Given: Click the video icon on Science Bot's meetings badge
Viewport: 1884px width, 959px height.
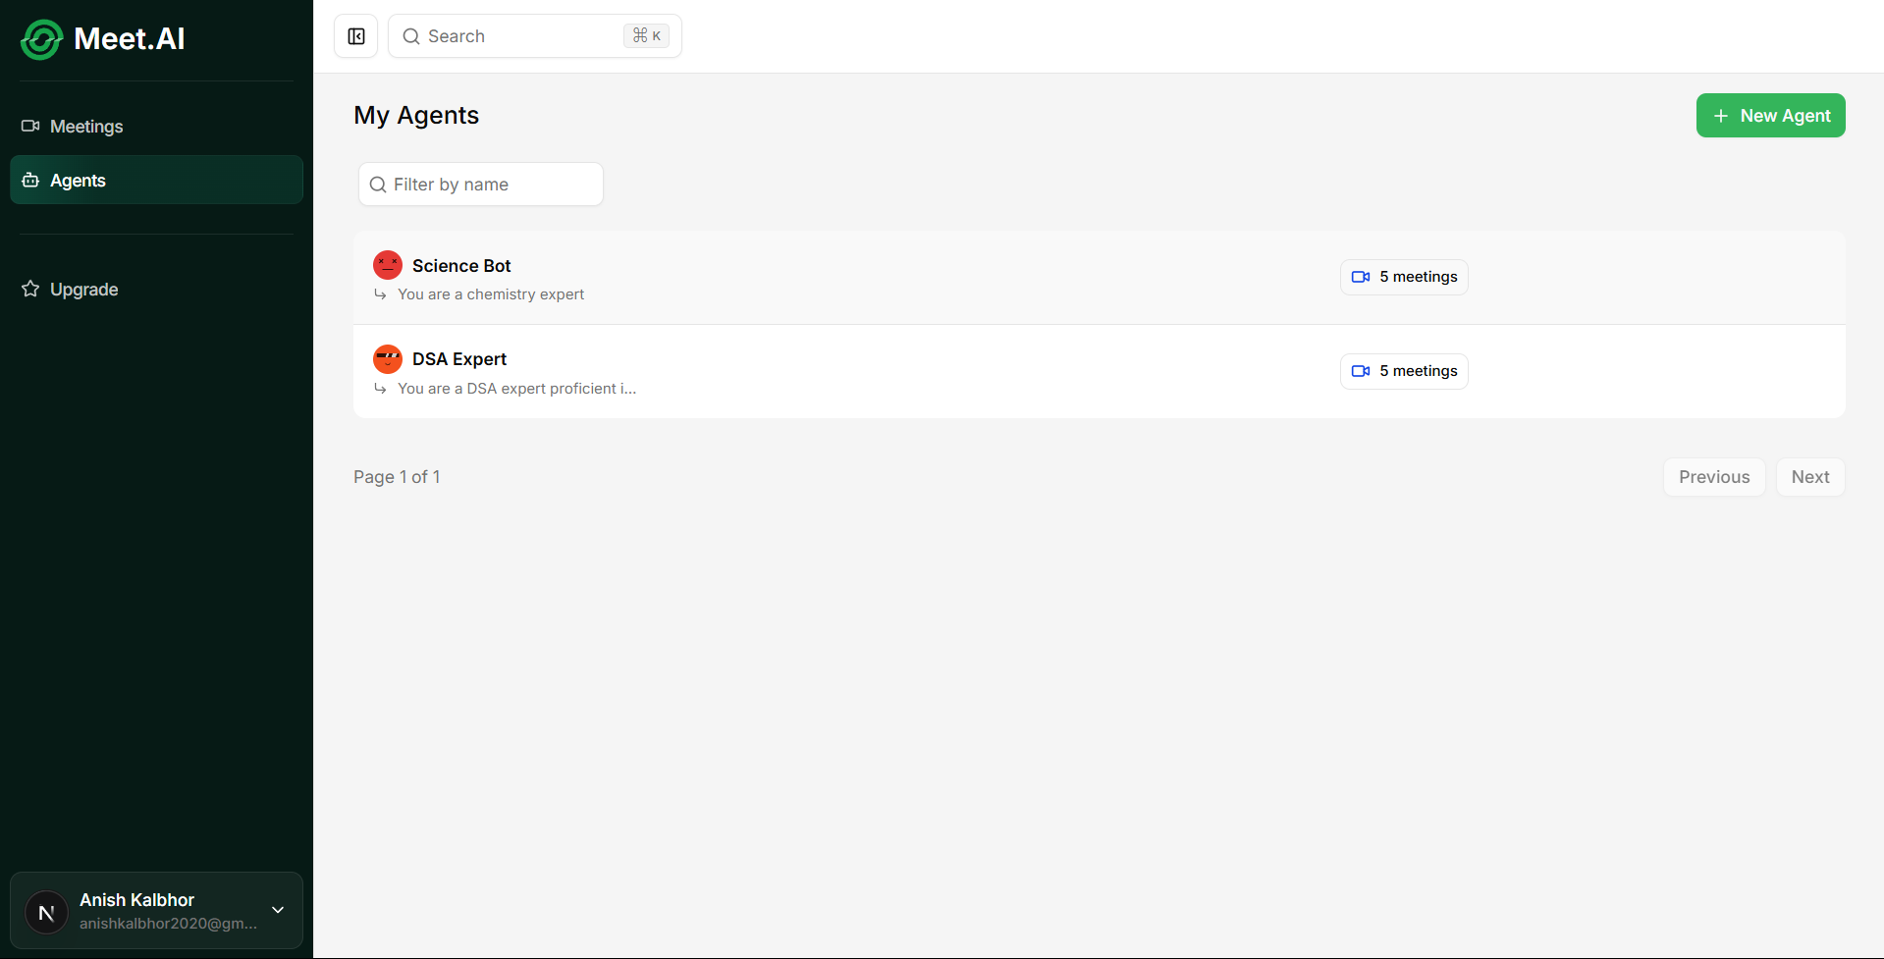Looking at the screenshot, I should pyautogui.click(x=1361, y=276).
